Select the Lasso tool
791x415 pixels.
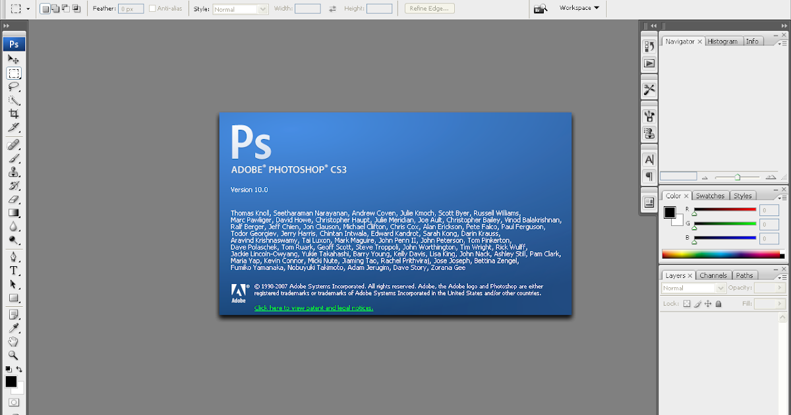[x=14, y=87]
